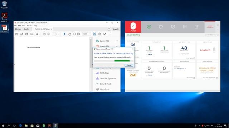The height and width of the screenshot is (128, 229).
Task: Switch to the Home tab in Acrobat
Action: click(x=18, y=29)
